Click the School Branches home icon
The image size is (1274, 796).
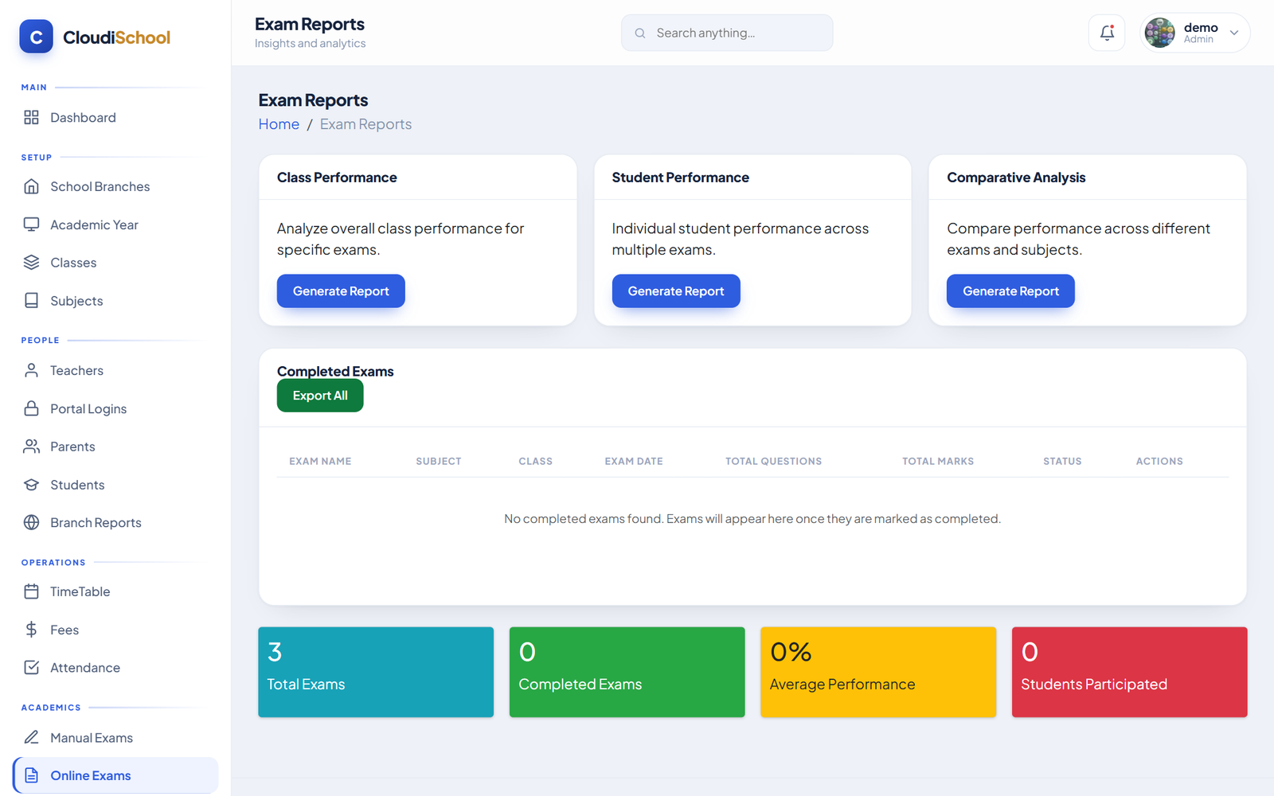[x=31, y=186]
